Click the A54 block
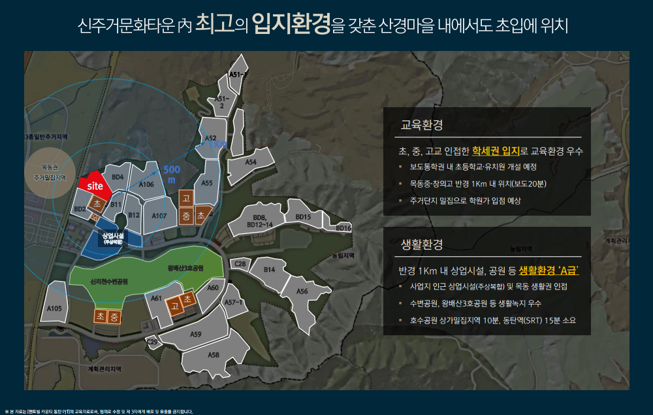 coord(251,163)
